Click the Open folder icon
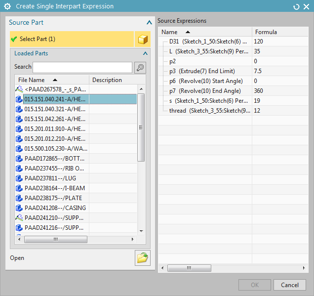This screenshot has width=314, height=296. click(x=143, y=258)
